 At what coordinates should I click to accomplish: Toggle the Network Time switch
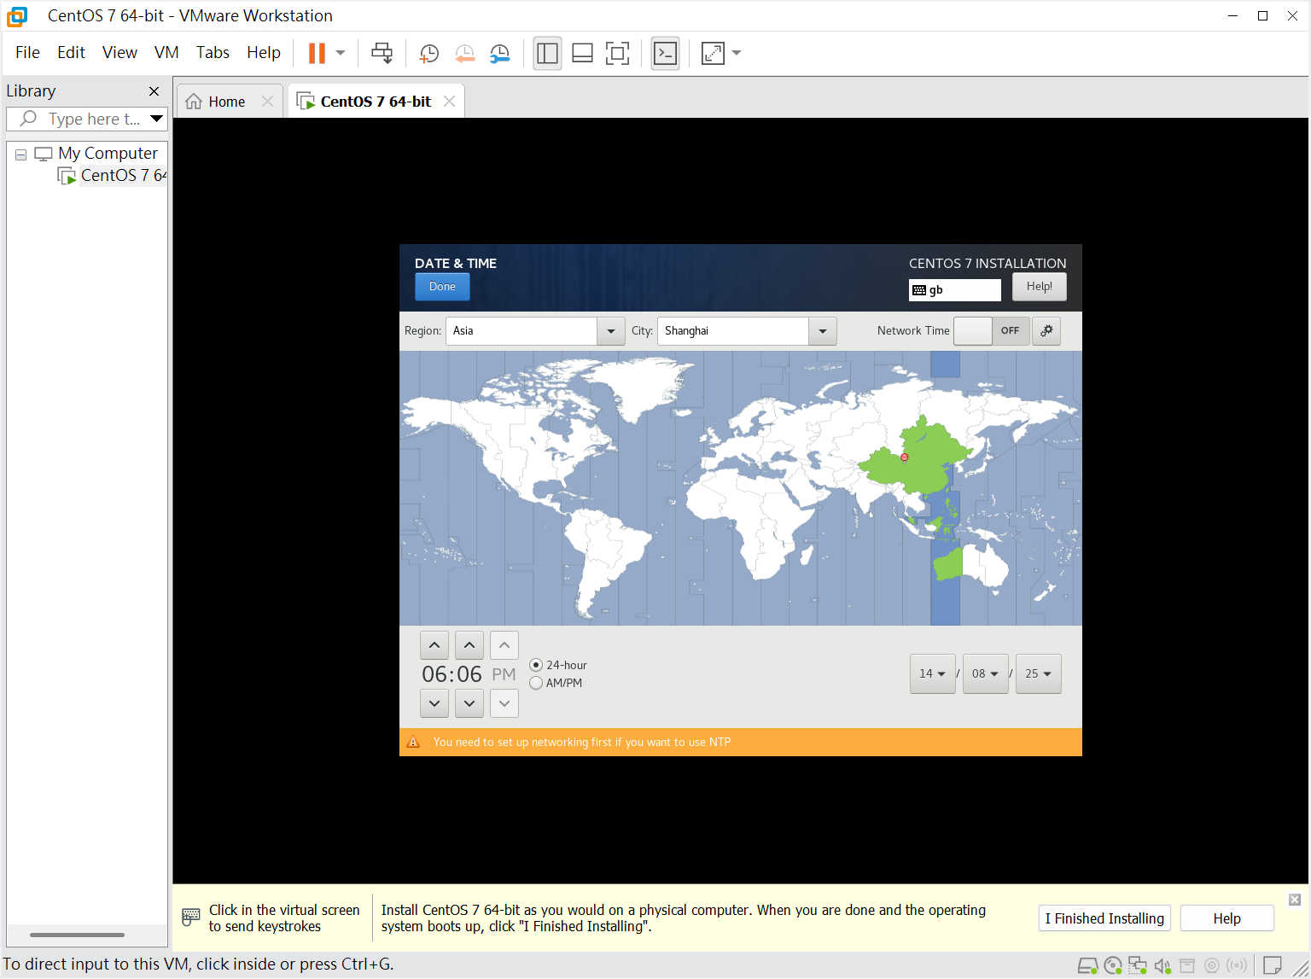[x=991, y=330]
